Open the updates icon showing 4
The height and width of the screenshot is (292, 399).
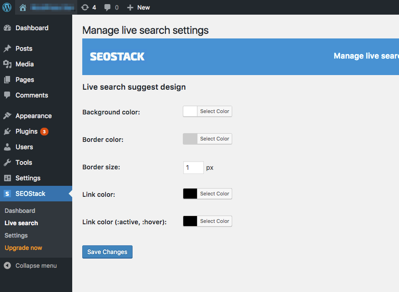[85, 7]
